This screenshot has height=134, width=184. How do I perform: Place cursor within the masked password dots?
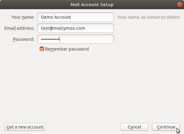tap(50, 39)
